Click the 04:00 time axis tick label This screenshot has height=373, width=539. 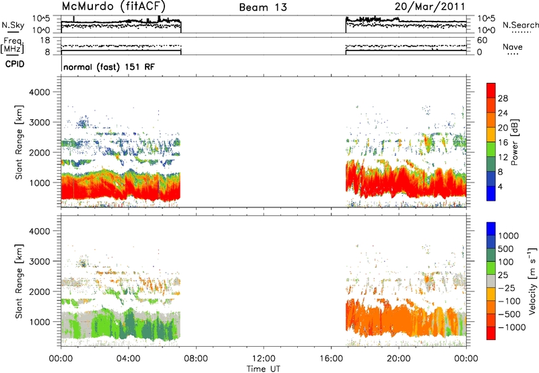pyautogui.click(x=128, y=359)
